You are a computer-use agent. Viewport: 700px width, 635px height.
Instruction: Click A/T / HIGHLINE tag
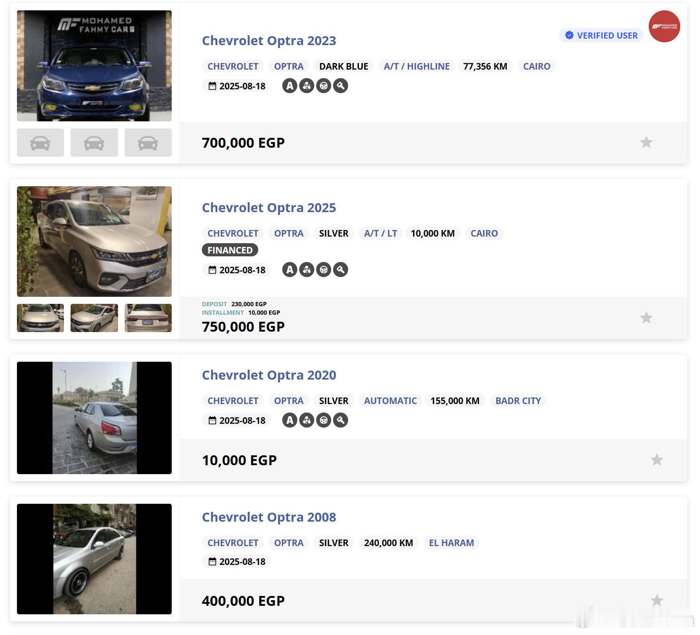[x=417, y=66]
